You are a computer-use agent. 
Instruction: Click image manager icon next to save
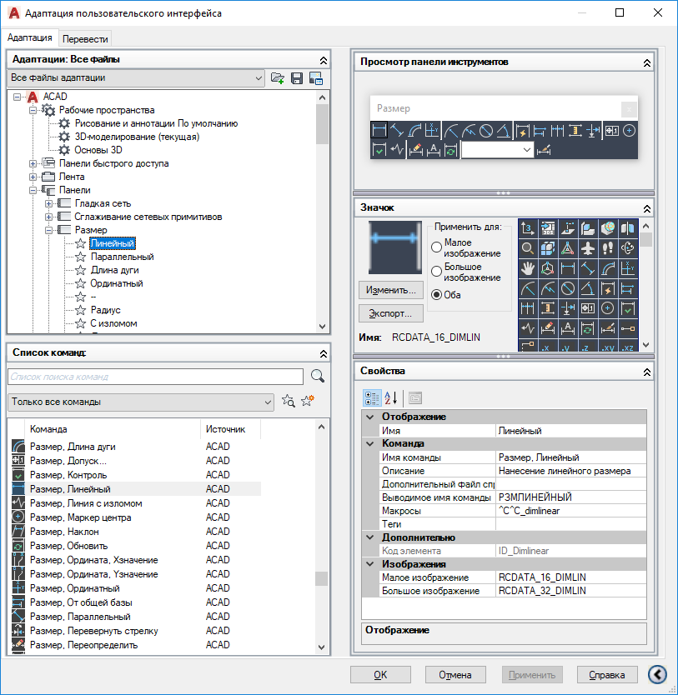(x=316, y=78)
